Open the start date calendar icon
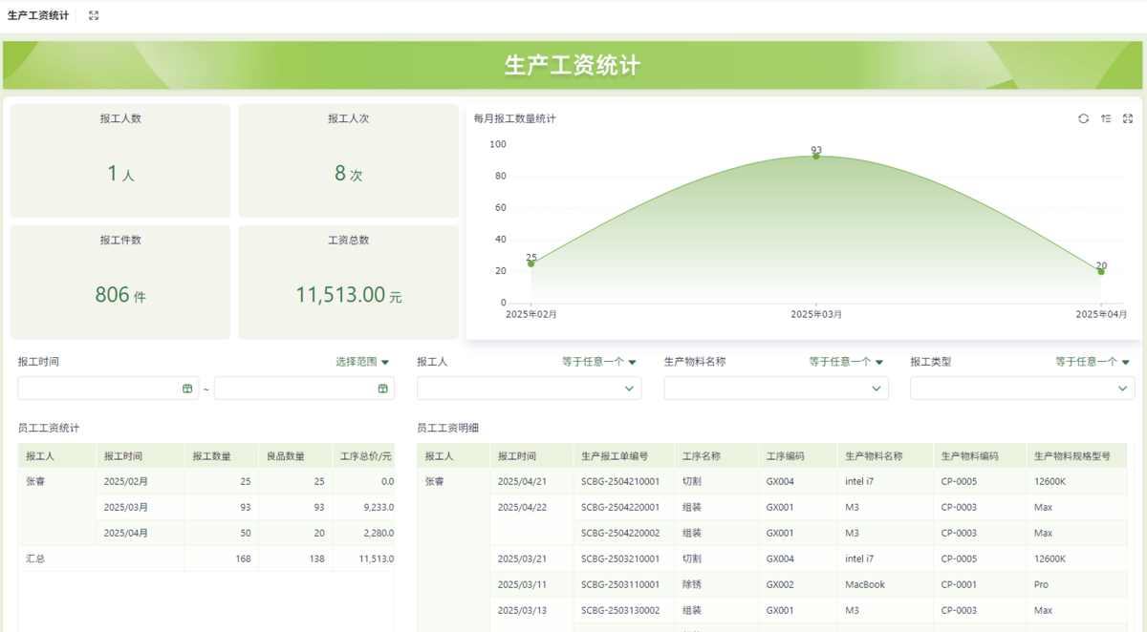 (x=187, y=389)
